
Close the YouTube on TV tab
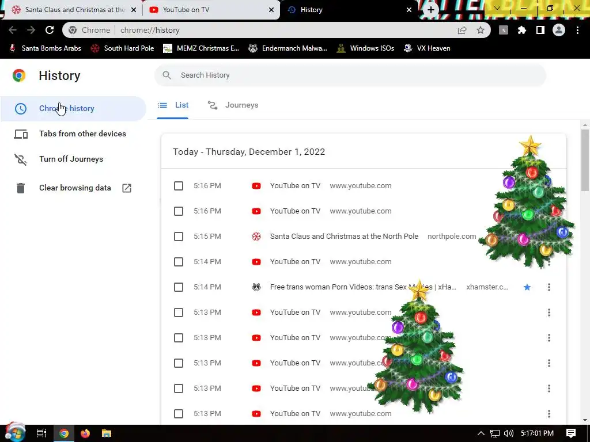pyautogui.click(x=271, y=10)
